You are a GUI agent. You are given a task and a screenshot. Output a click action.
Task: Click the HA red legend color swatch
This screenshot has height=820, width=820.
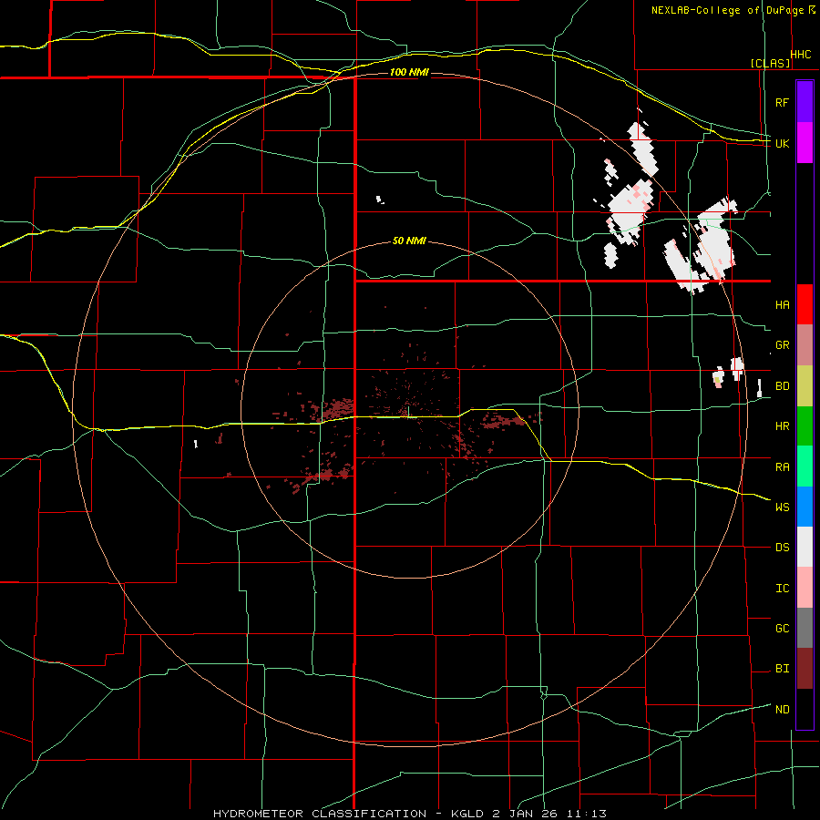point(805,304)
